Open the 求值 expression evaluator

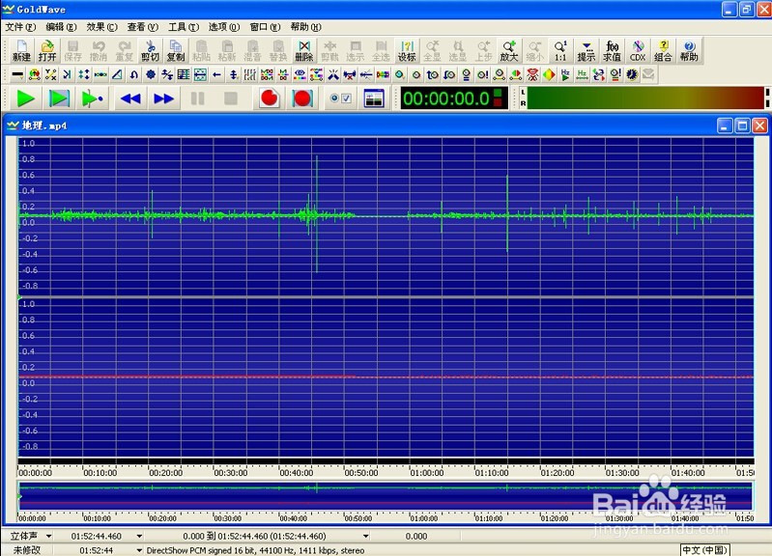point(612,51)
